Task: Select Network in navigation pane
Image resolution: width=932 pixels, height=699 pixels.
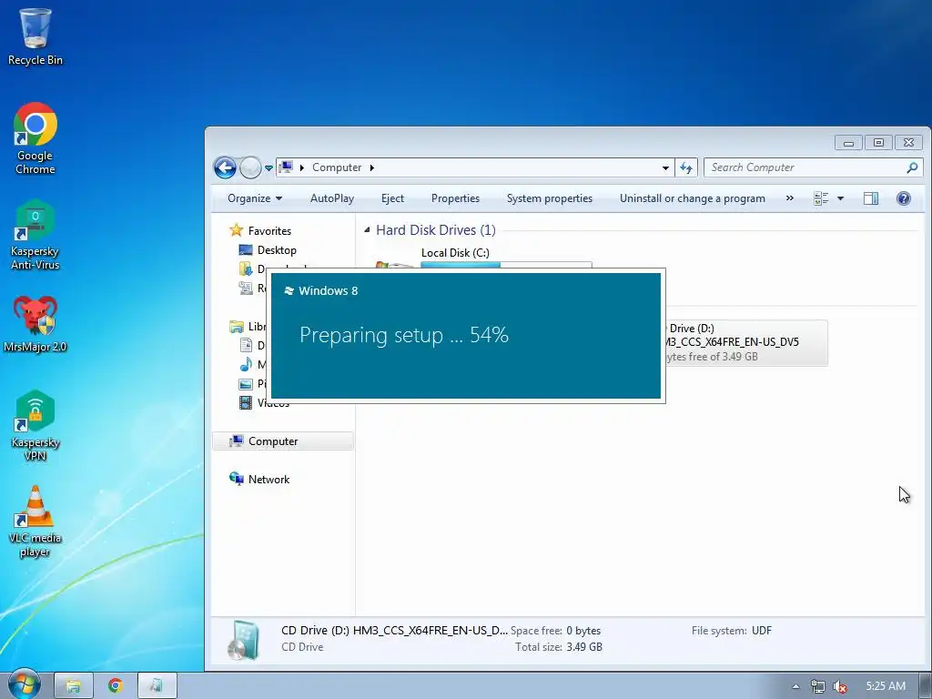Action: tap(268, 479)
